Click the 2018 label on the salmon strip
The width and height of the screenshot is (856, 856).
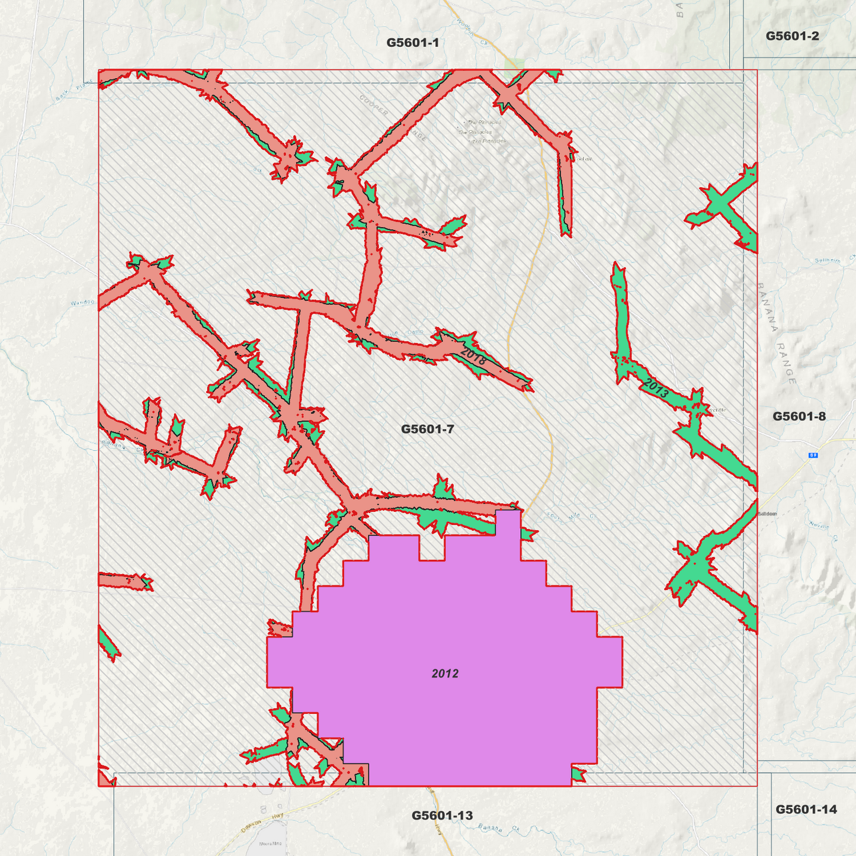pos(473,356)
